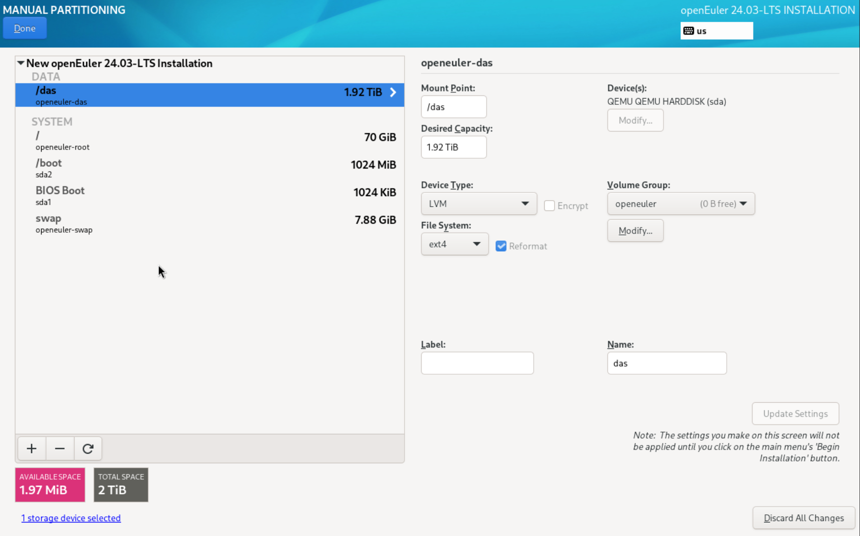Click the '1024 MiB' size value
Viewport: 860px width, 536px height.
[373, 165]
